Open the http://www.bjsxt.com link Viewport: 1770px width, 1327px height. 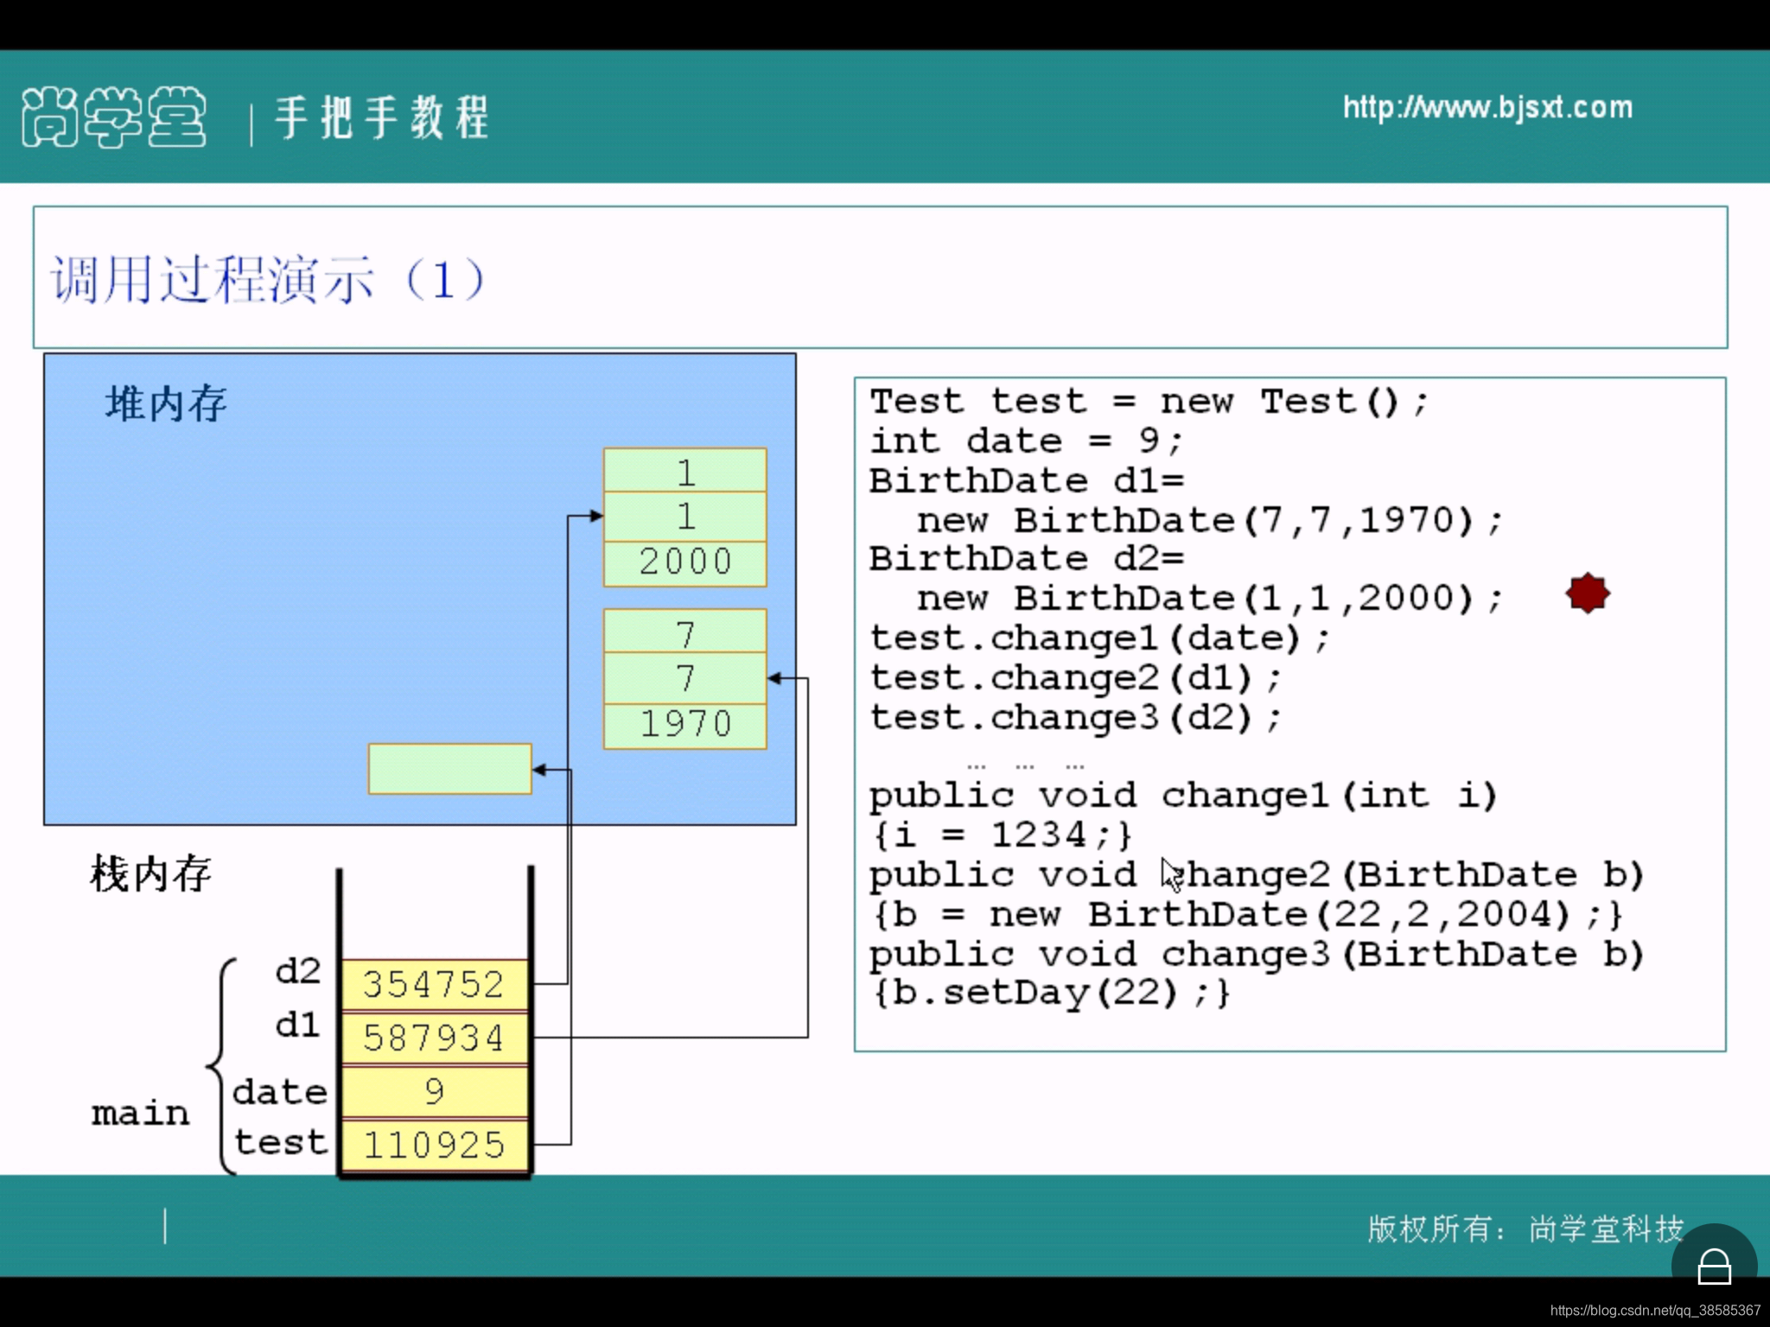tap(1487, 107)
